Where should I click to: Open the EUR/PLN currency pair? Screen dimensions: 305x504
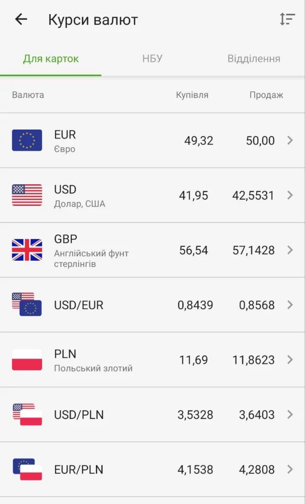click(x=79, y=470)
